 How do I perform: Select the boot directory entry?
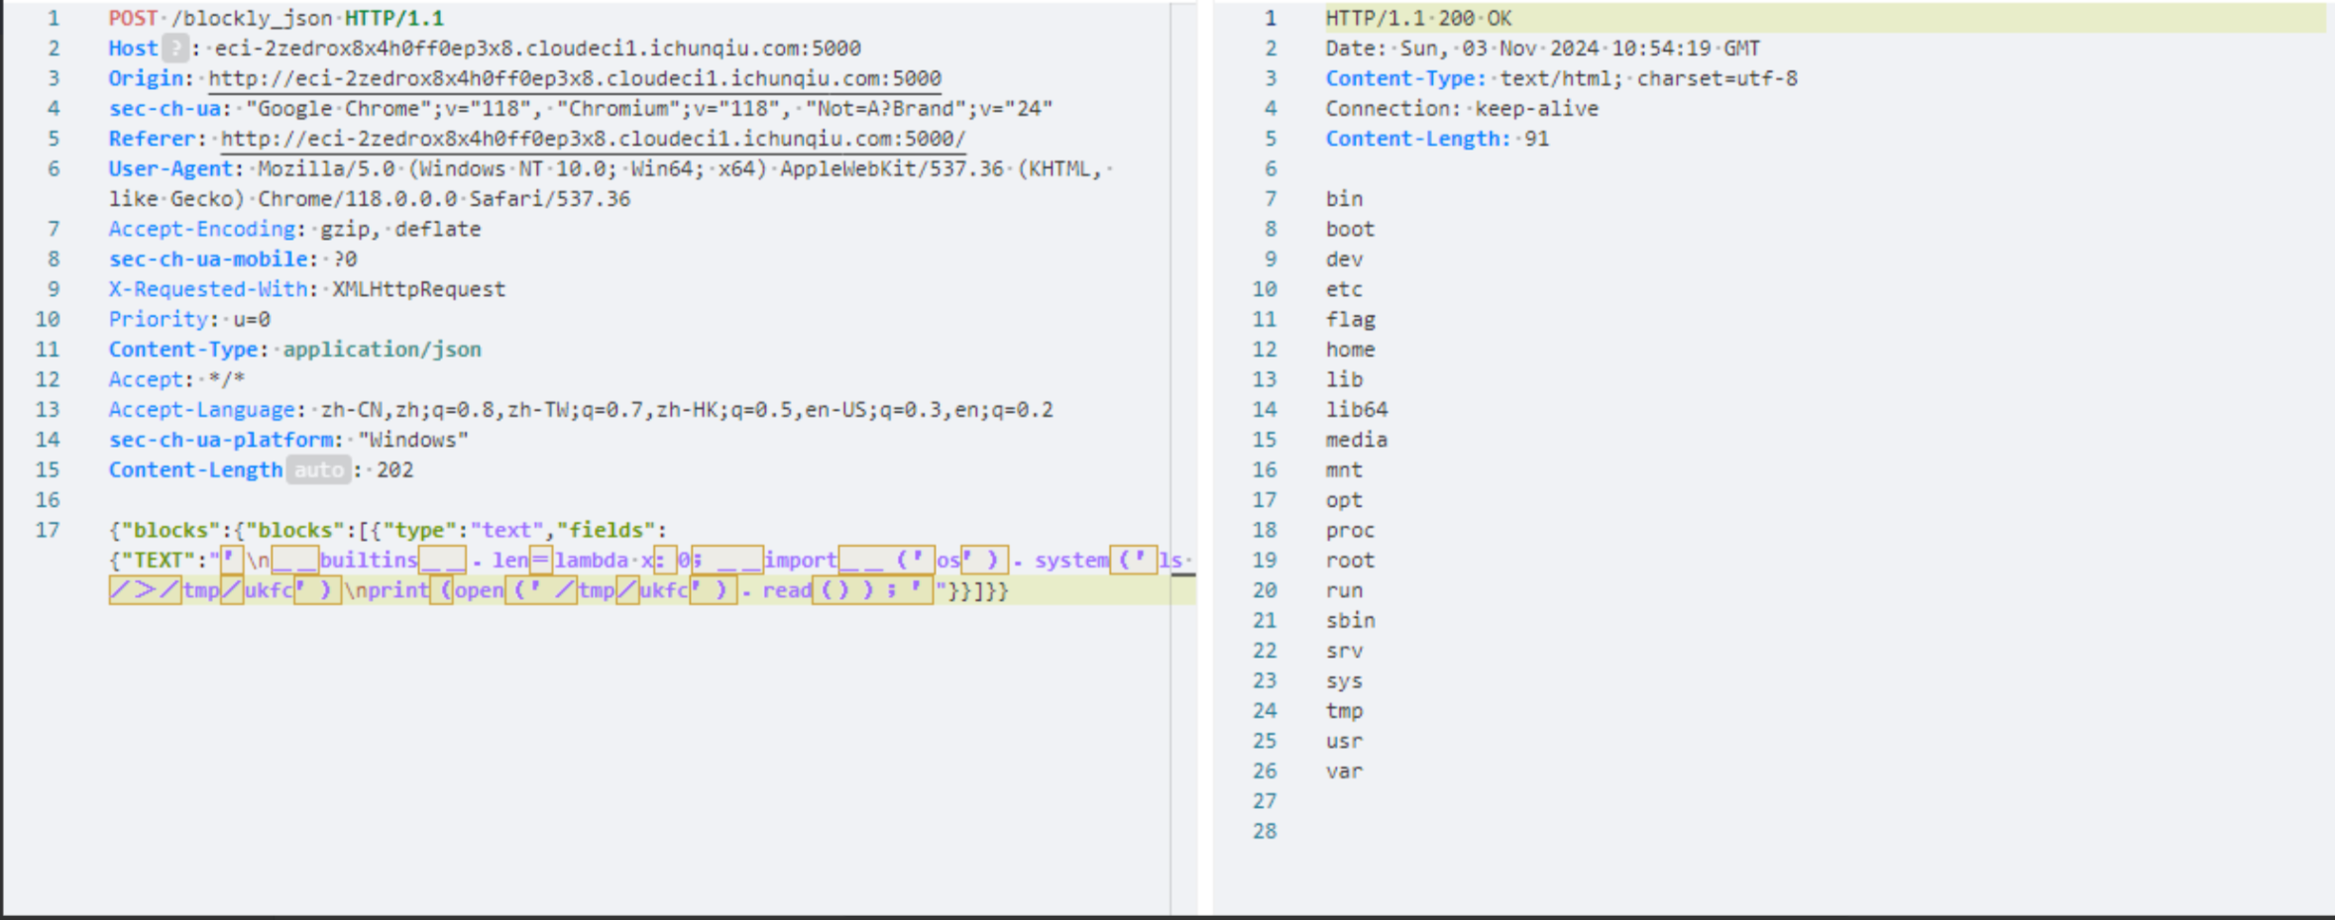pos(1351,229)
